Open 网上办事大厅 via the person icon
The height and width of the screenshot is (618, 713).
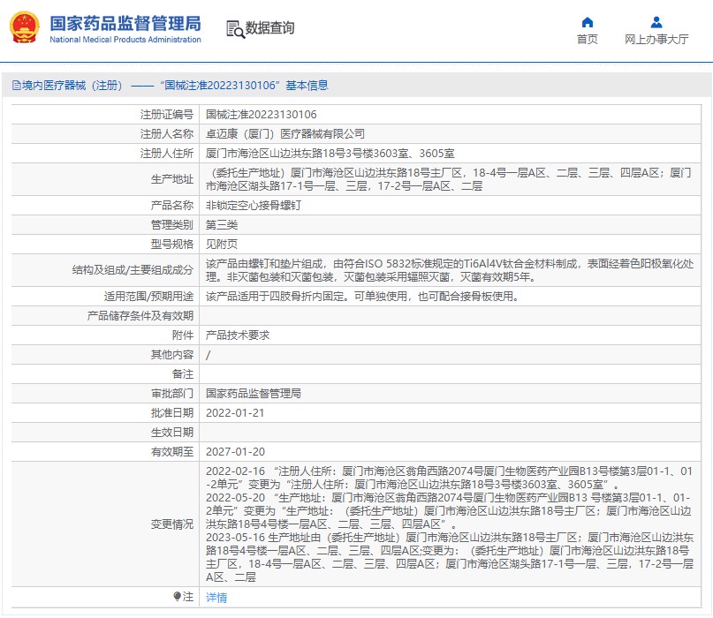(656, 22)
